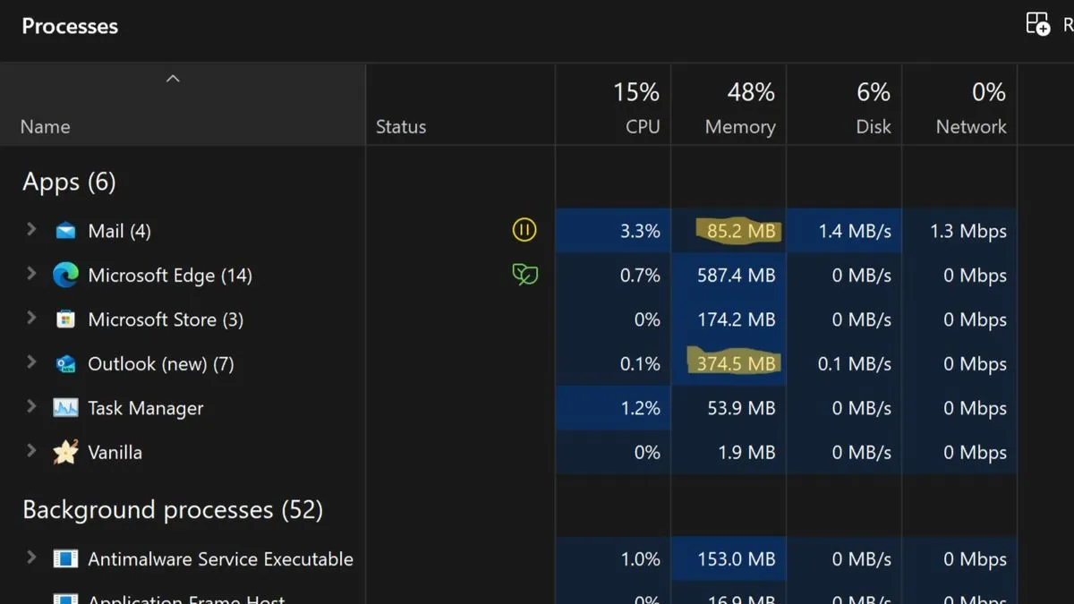Image resolution: width=1074 pixels, height=604 pixels.
Task: Click the efficiency mode leaf on Microsoft Edge
Action: [524, 275]
